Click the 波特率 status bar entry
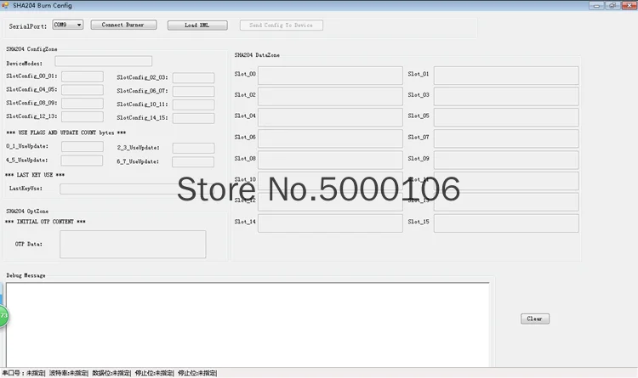Image resolution: width=638 pixels, height=378 pixels. click(68, 373)
